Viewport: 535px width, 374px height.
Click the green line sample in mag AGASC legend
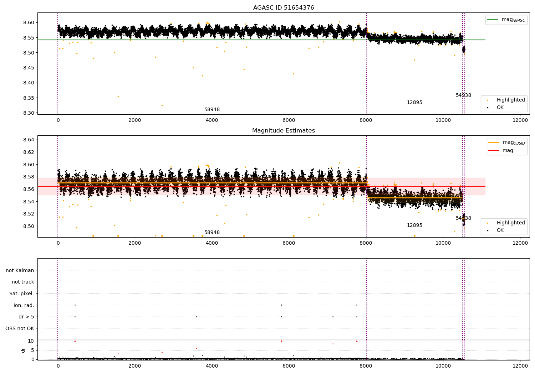[x=493, y=20]
